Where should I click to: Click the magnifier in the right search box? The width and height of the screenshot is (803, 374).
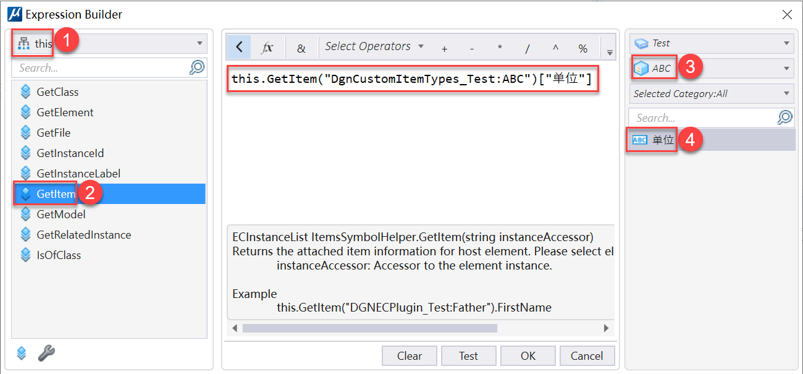point(784,117)
